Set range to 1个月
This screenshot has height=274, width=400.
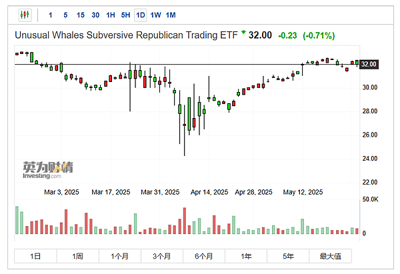119,256
